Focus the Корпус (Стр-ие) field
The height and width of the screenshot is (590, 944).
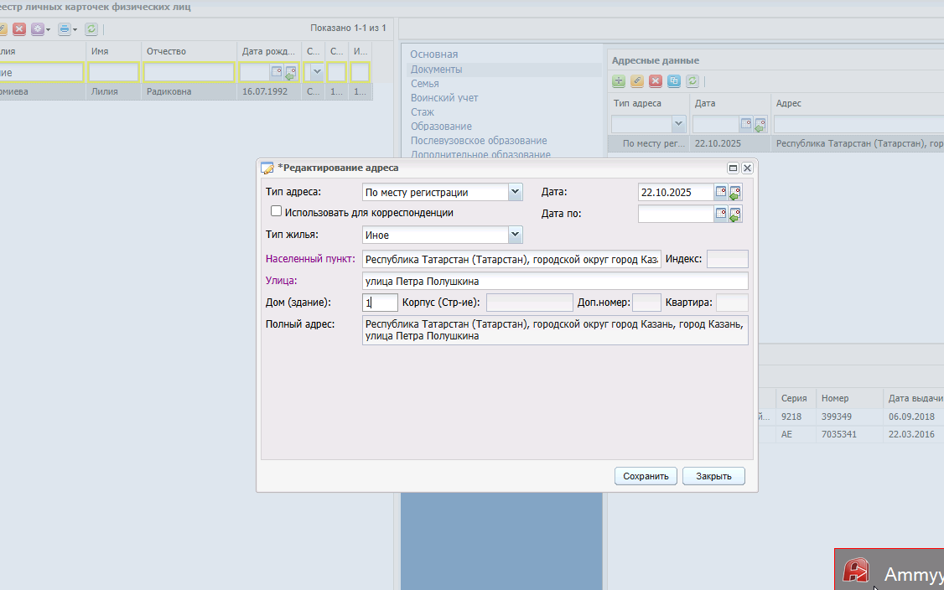529,303
